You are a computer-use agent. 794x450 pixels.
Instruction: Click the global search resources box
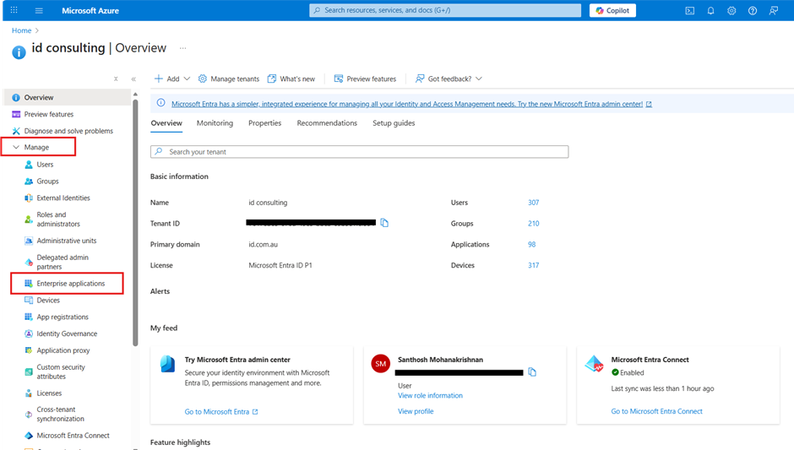click(x=445, y=10)
